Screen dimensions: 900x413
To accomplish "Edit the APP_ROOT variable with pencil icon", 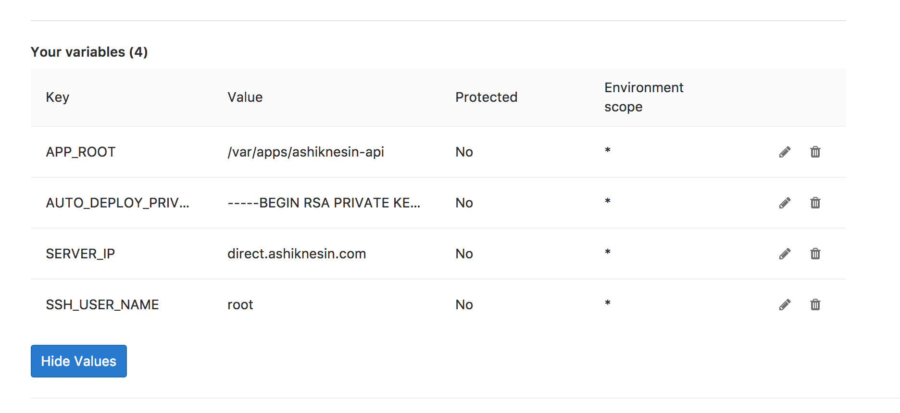I will pos(785,152).
